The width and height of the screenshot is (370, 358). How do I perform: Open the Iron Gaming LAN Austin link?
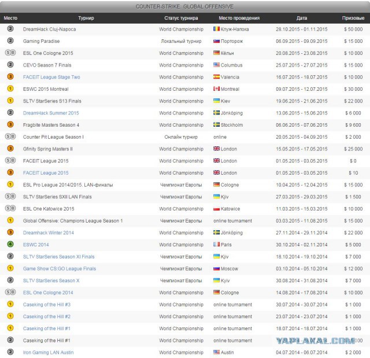48,352
